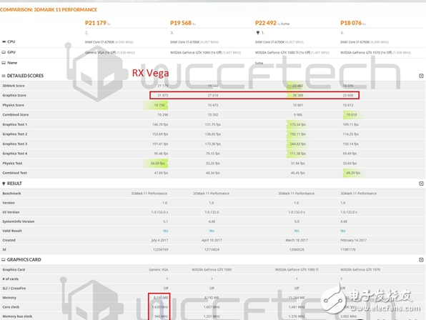
Task: Click the SLI / CrossFire row label
Action: 14,289
